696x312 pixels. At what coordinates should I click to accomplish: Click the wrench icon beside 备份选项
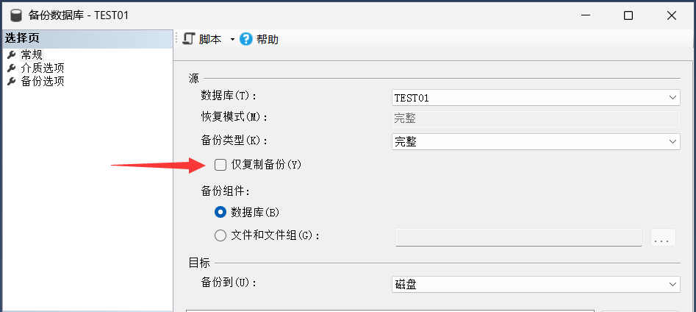pos(11,81)
